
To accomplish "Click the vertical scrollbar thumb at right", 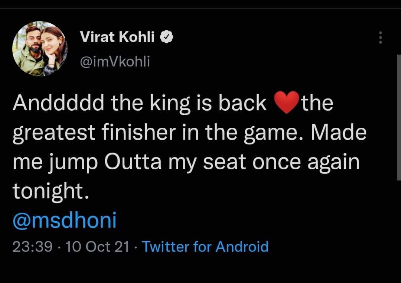I will click(399, 117).
